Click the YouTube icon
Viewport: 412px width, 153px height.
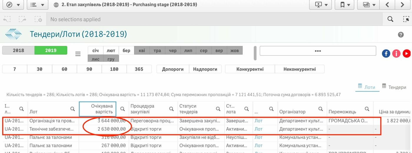[407, 53]
